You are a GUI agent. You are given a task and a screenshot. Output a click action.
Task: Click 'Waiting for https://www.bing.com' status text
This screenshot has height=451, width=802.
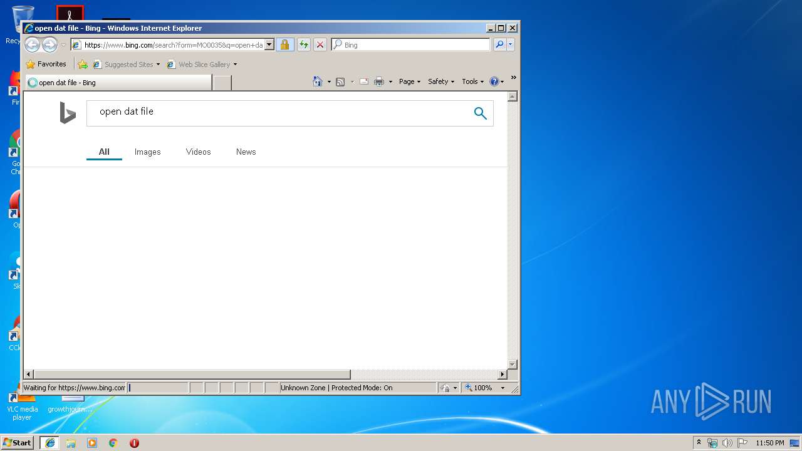75,388
